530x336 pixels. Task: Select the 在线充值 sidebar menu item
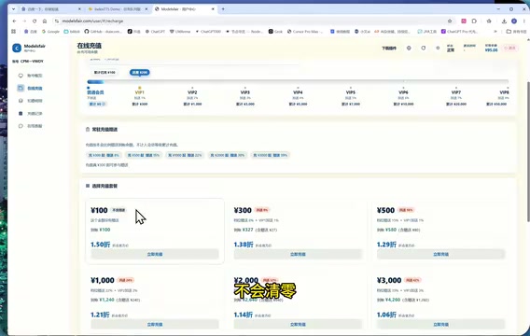(31, 88)
